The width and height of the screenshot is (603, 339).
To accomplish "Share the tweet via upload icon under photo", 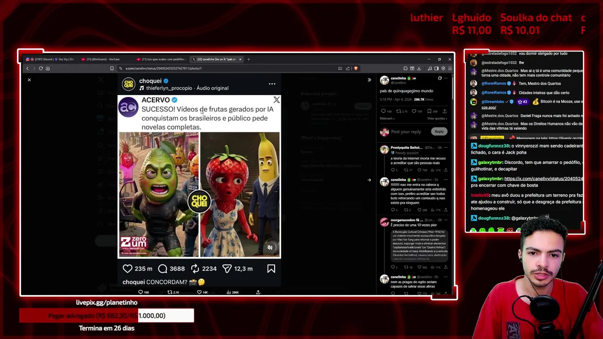I will [x=258, y=292].
